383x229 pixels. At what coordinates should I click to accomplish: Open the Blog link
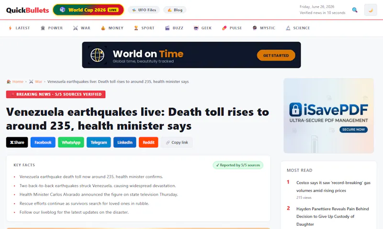pyautogui.click(x=175, y=10)
